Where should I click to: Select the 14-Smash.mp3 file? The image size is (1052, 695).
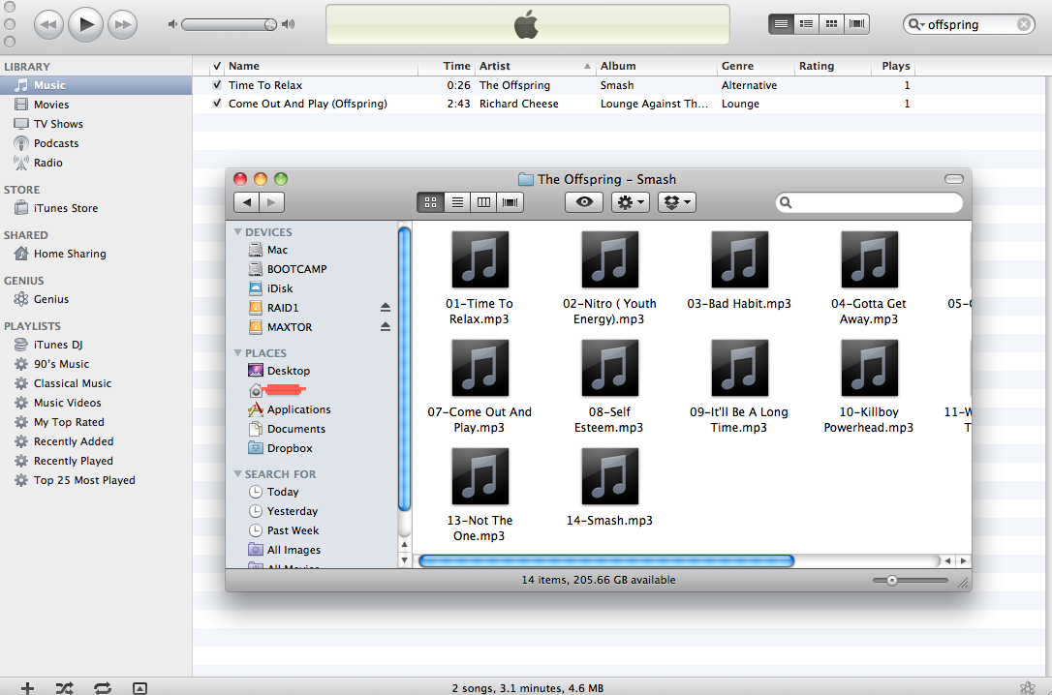tap(610, 487)
